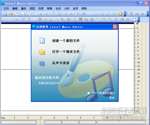150x125 pixels.
Task: Open the 效果 menu
Action: (x=41, y=8)
